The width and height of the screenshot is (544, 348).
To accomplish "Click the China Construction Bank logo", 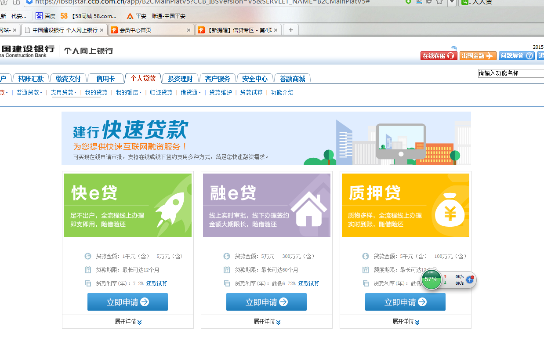I will 27,51.
